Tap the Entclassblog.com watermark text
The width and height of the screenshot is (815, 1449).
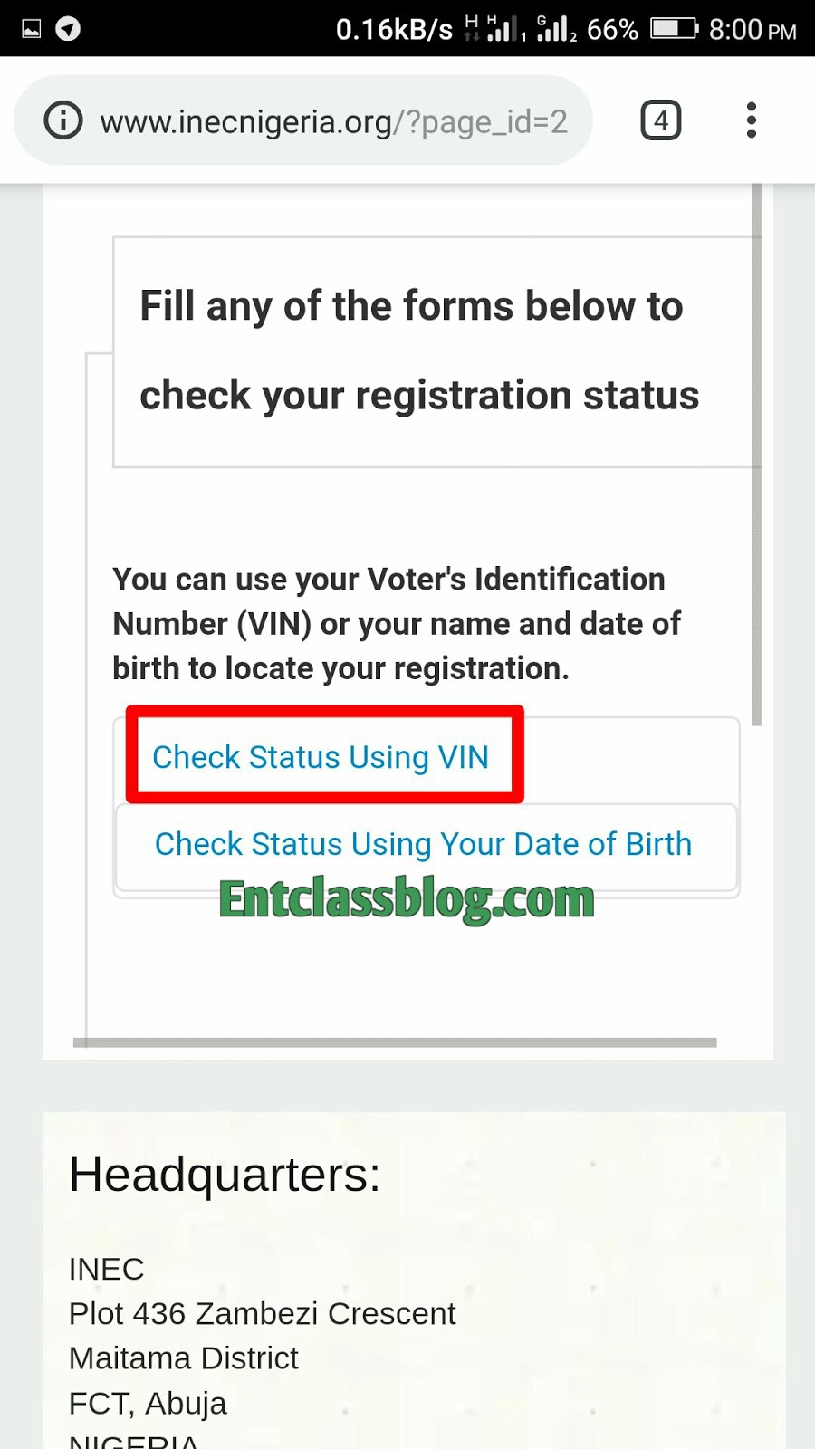407,899
